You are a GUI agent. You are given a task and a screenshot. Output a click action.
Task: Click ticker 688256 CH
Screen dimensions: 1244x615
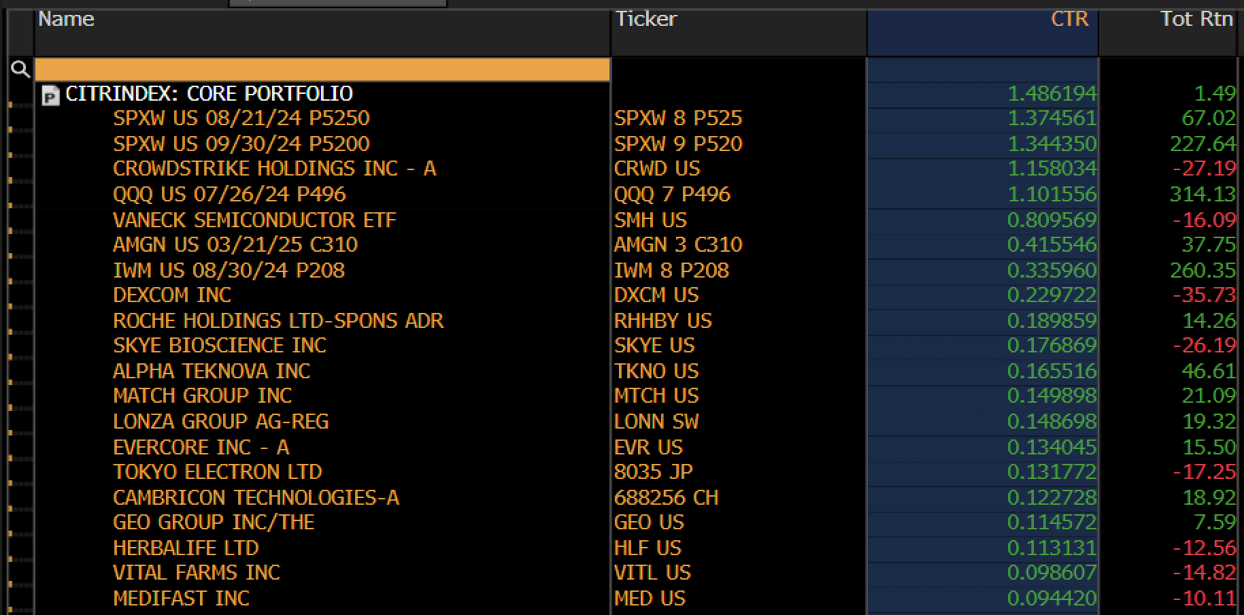click(666, 497)
